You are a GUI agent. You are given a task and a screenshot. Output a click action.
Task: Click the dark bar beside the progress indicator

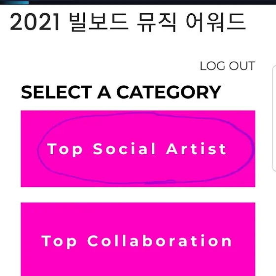(x=152, y=2)
